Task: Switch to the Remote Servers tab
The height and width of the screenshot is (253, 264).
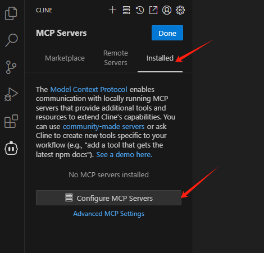Action: pos(116,58)
